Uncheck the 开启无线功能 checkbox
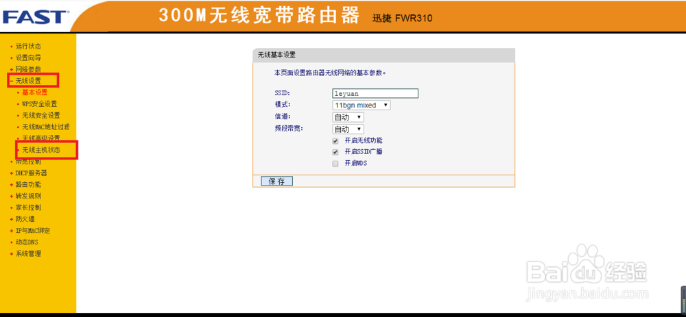686x317 pixels. (x=335, y=141)
